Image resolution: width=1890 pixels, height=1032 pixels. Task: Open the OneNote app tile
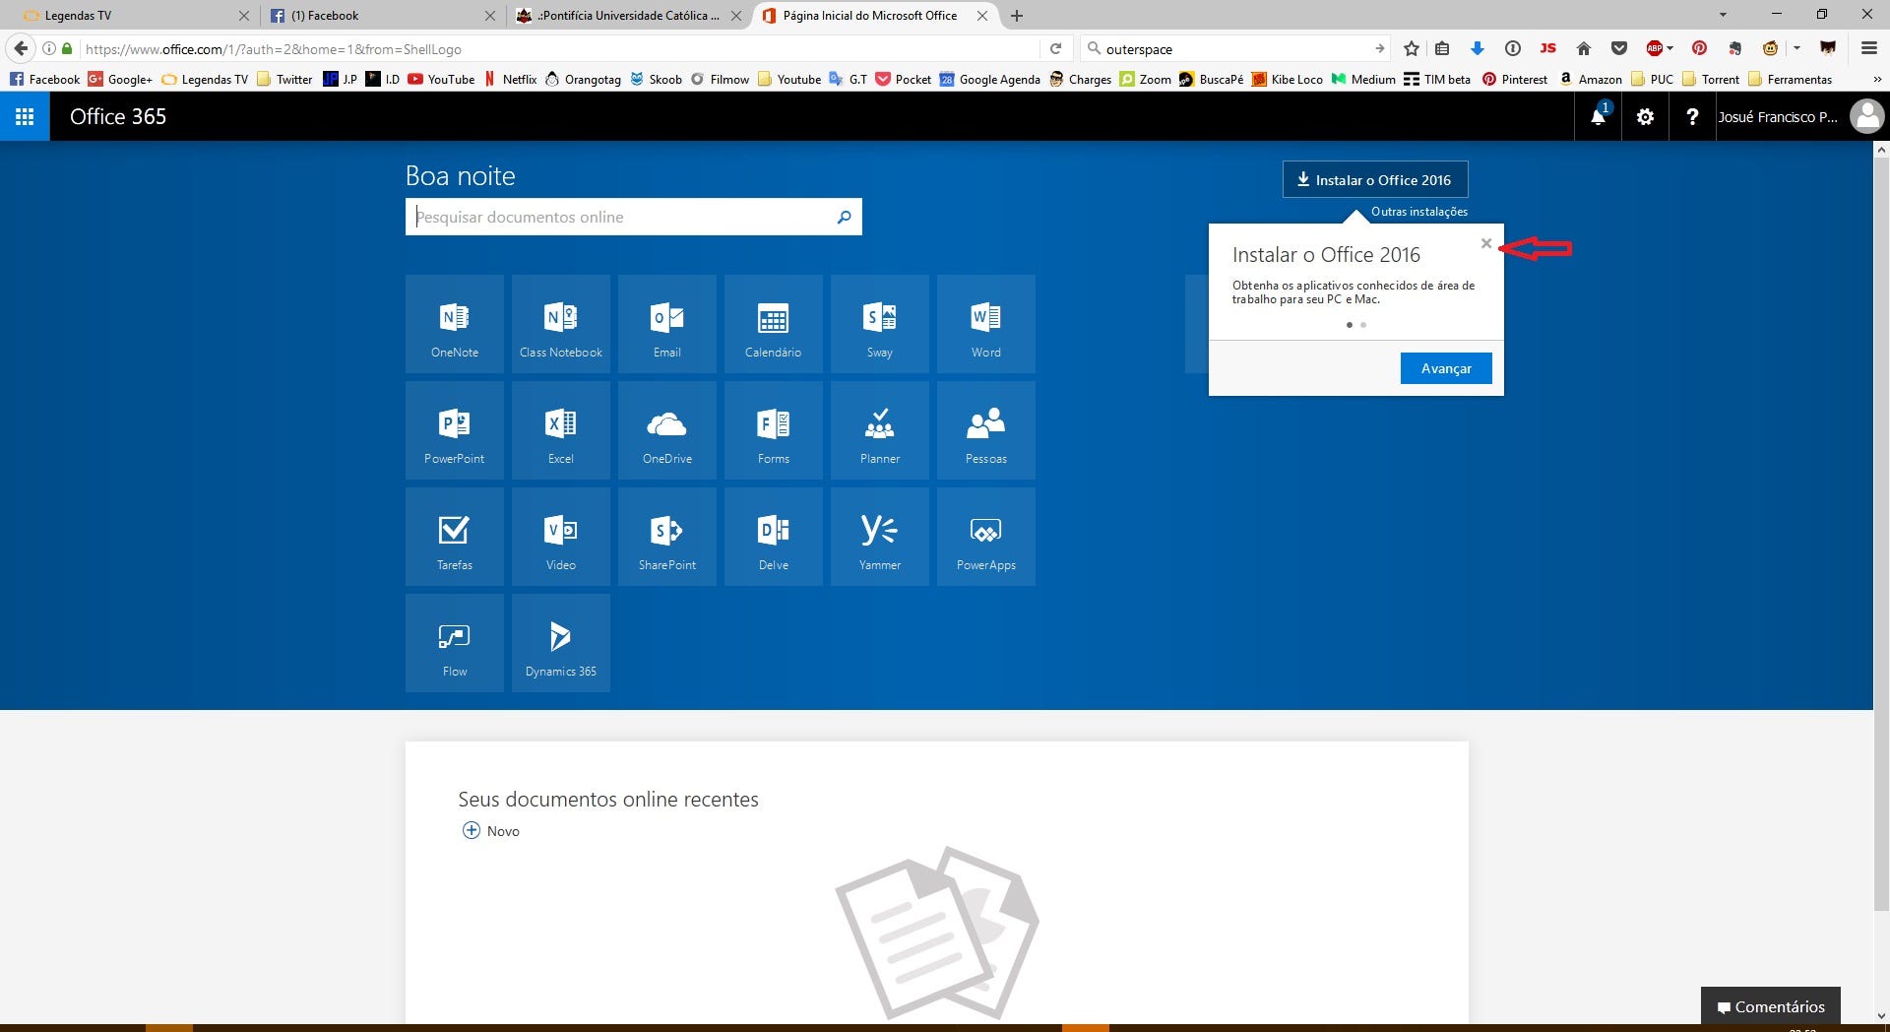(x=455, y=324)
